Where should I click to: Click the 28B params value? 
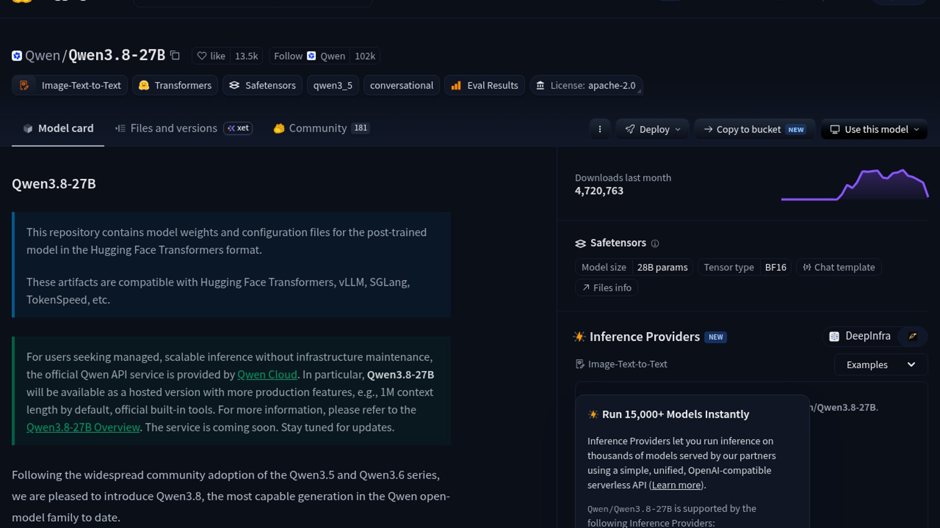coord(662,267)
